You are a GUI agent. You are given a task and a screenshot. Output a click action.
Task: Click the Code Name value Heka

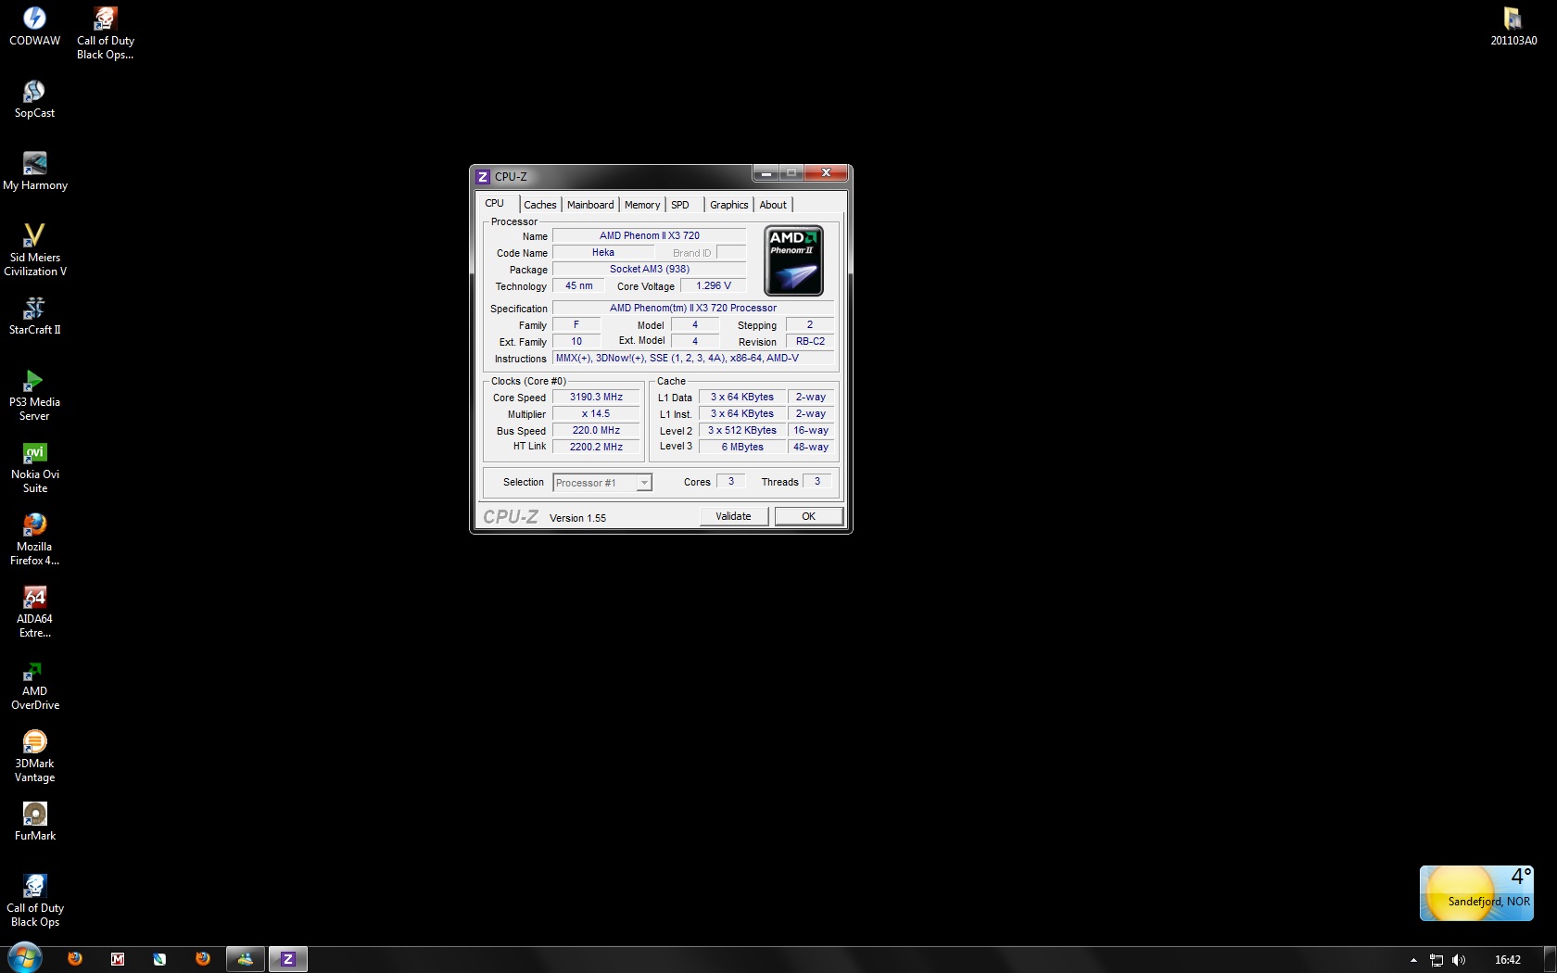pyautogui.click(x=603, y=252)
